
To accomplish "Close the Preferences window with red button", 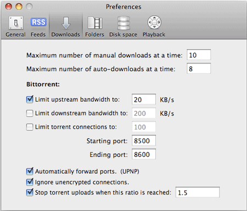I will point(9,7).
